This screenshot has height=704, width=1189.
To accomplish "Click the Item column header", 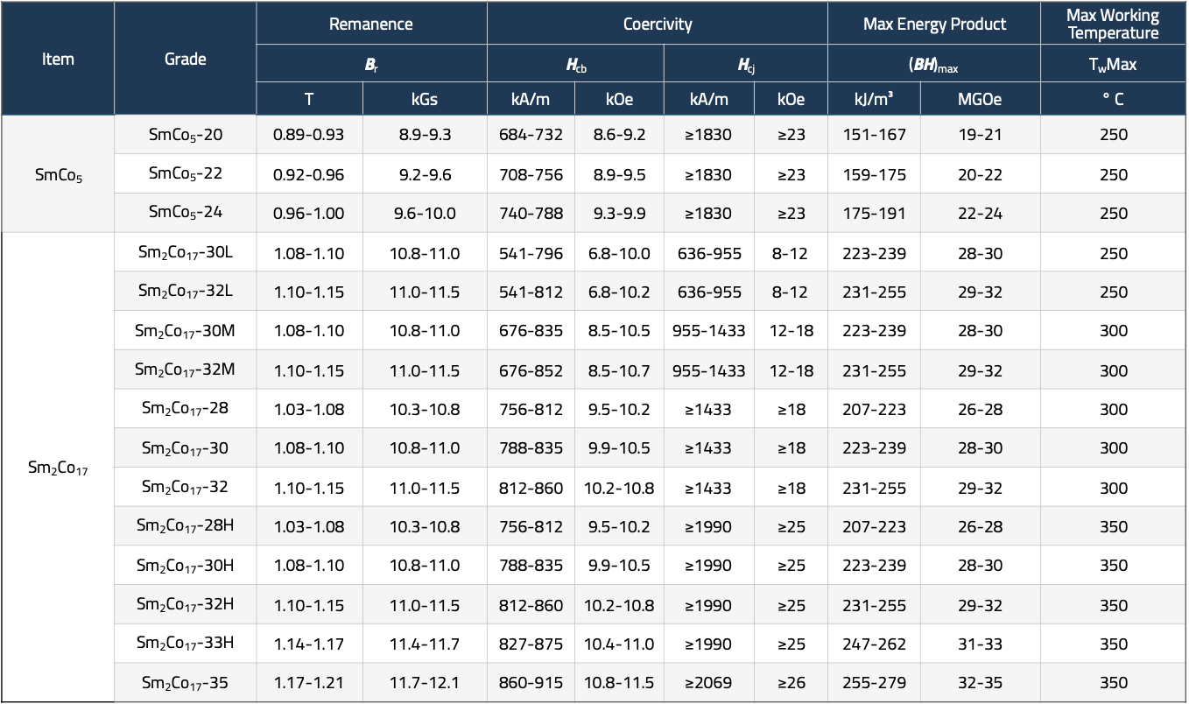I will point(58,60).
